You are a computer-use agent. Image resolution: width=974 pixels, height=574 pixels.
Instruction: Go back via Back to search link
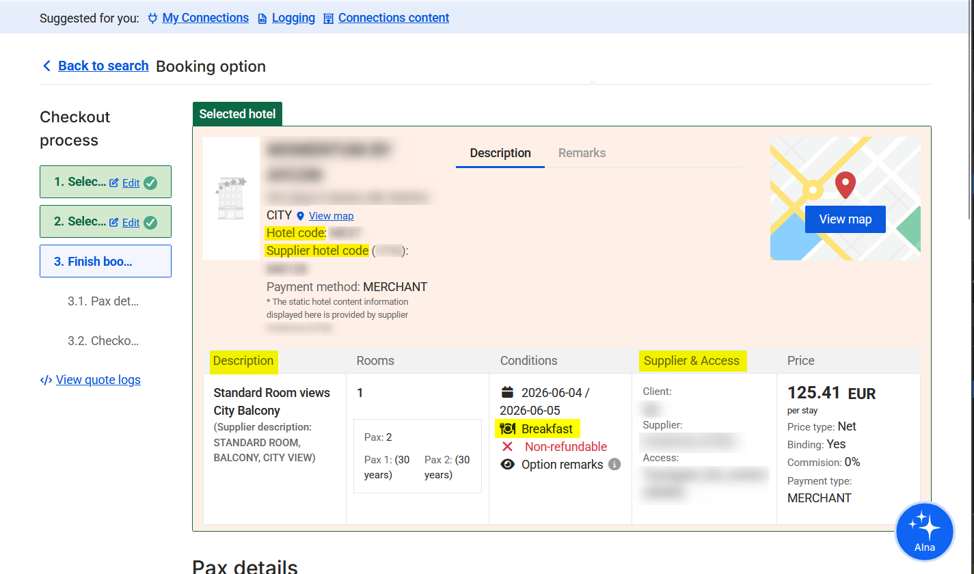103,66
